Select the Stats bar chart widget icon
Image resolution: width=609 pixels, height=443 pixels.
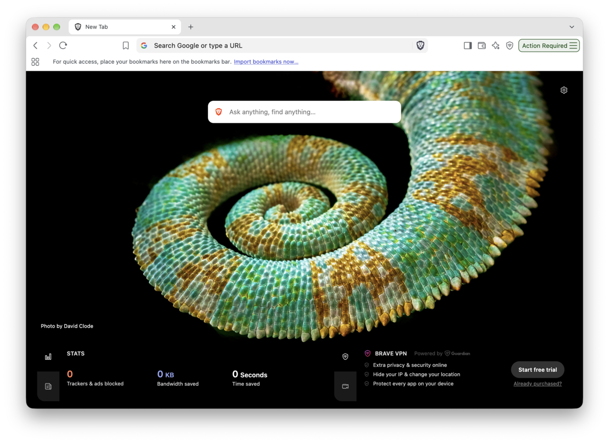coord(48,357)
